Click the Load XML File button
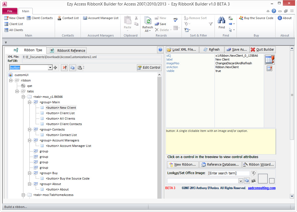 [x=182, y=50]
